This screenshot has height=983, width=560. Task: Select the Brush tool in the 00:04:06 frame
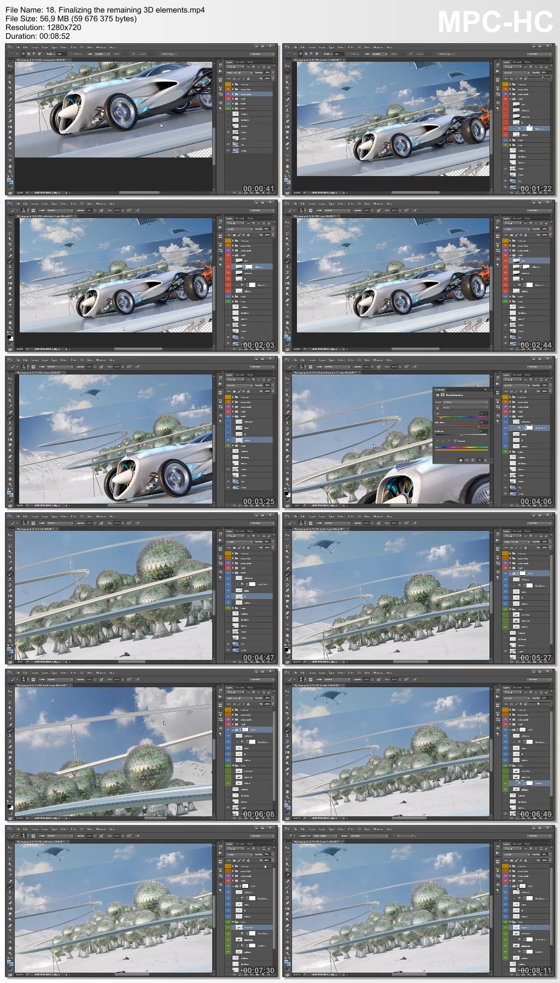(287, 418)
